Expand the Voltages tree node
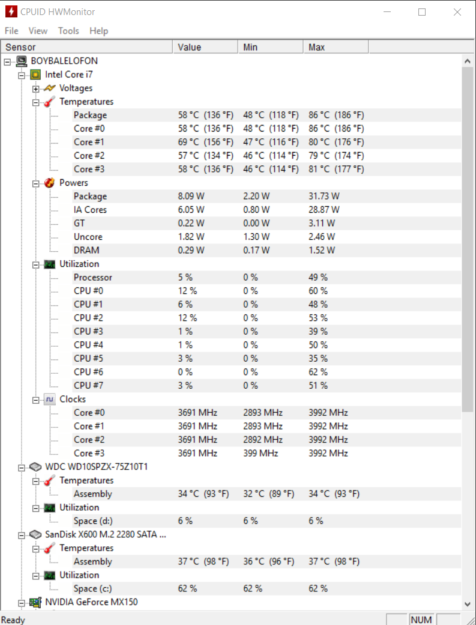 [x=36, y=88]
